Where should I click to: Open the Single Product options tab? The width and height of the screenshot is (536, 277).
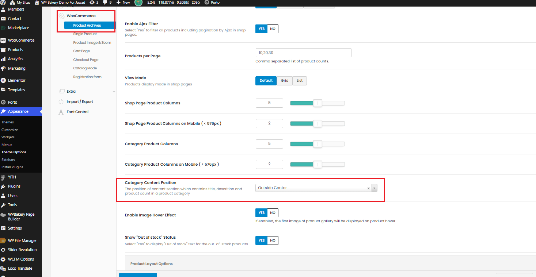(x=85, y=34)
